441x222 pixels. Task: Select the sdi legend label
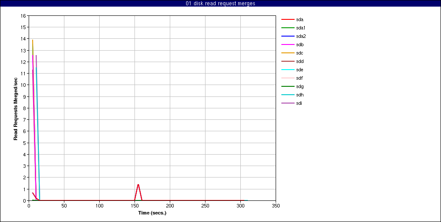pyautogui.click(x=299, y=103)
